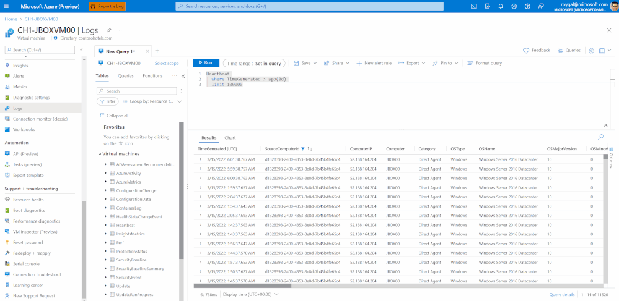This screenshot has height=301, width=619.
Task: Expand the Heartbeat table node
Action: [x=106, y=225]
